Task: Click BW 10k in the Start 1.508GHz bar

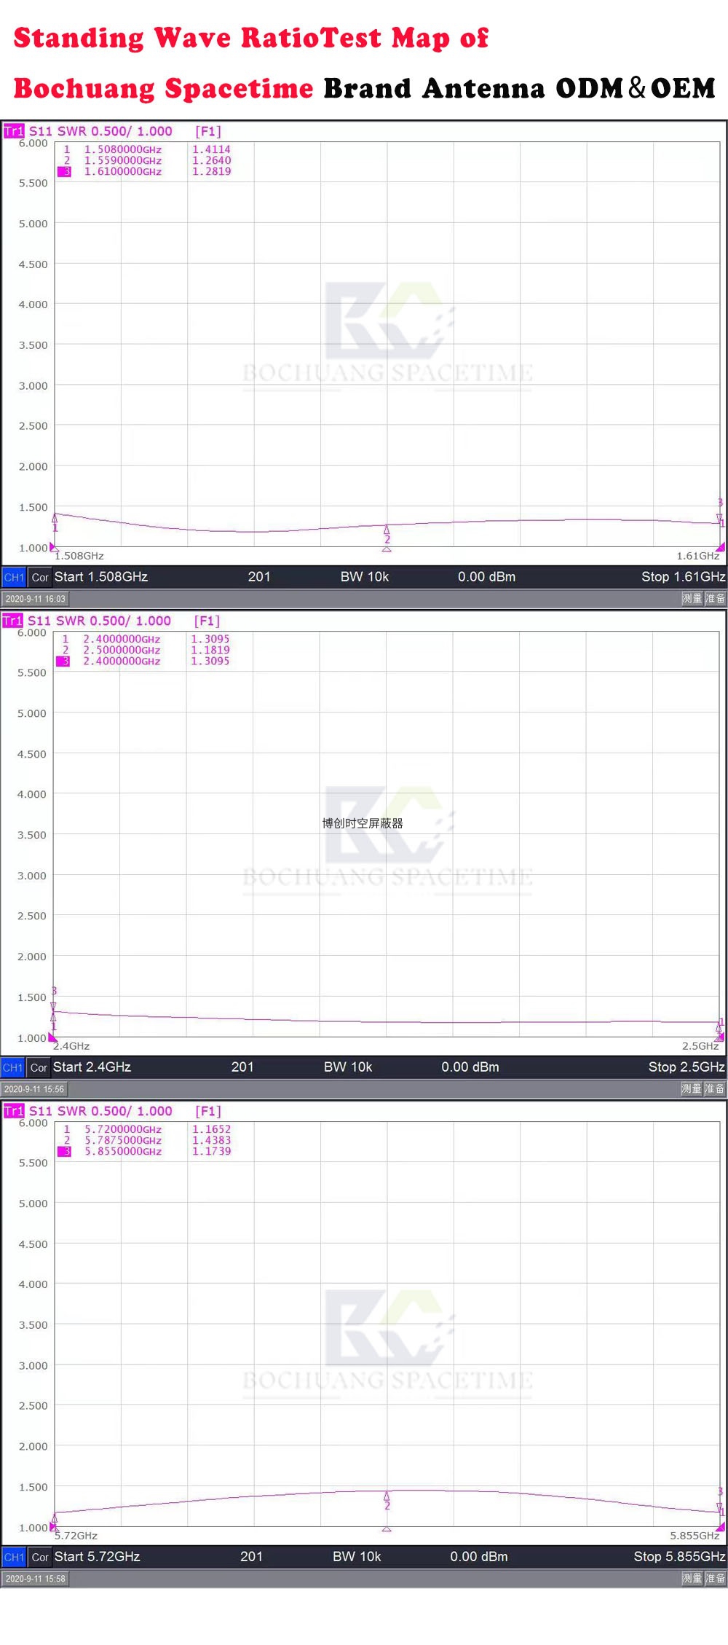Action: coord(365,577)
